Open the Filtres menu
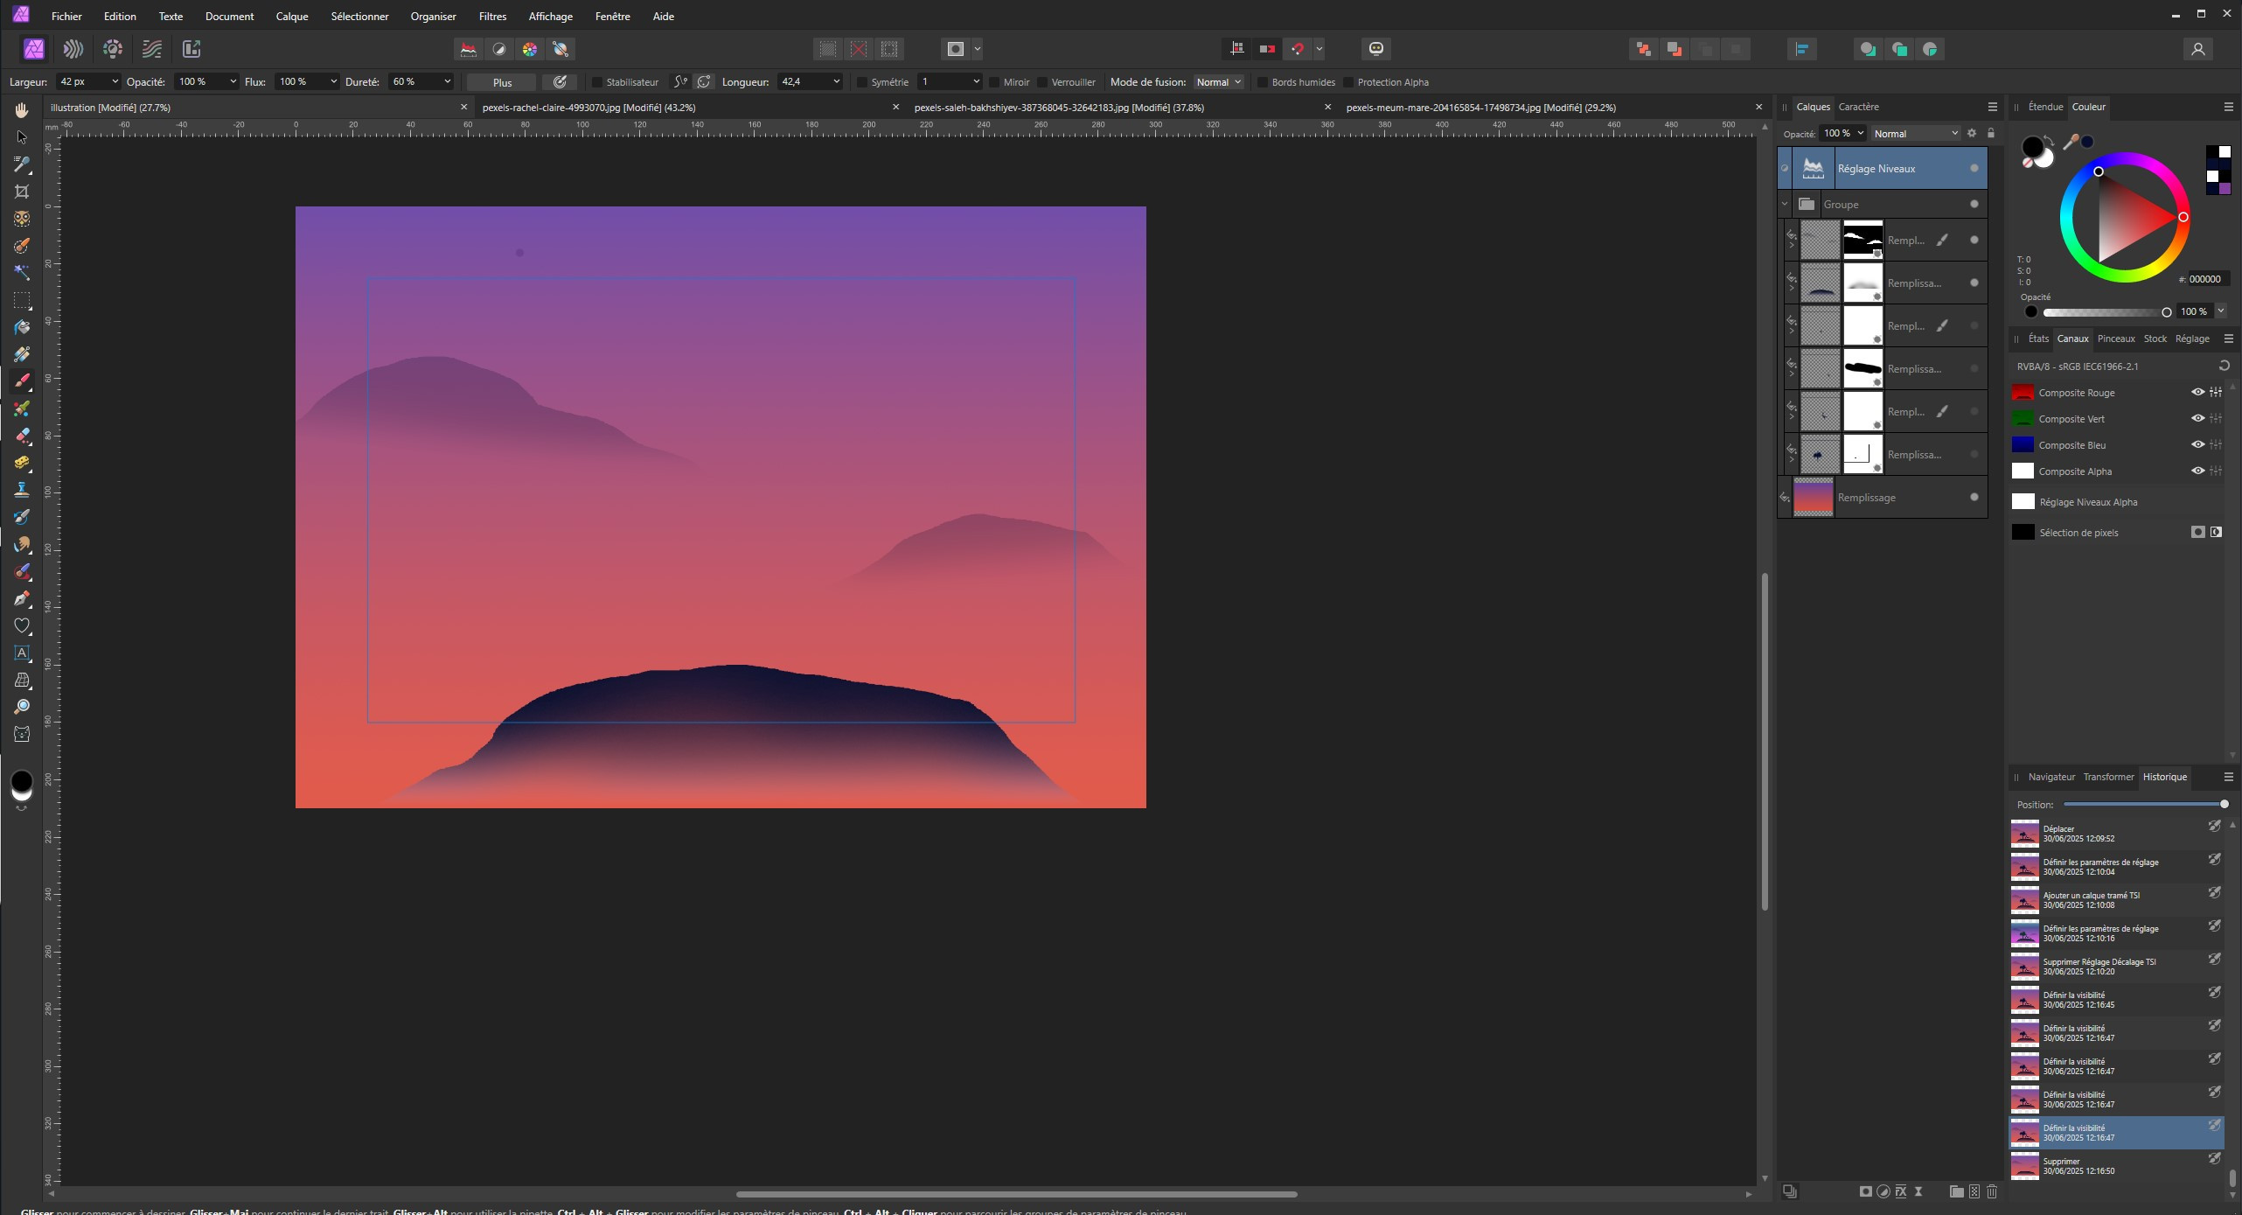Image resolution: width=2242 pixels, height=1215 pixels. tap(492, 16)
